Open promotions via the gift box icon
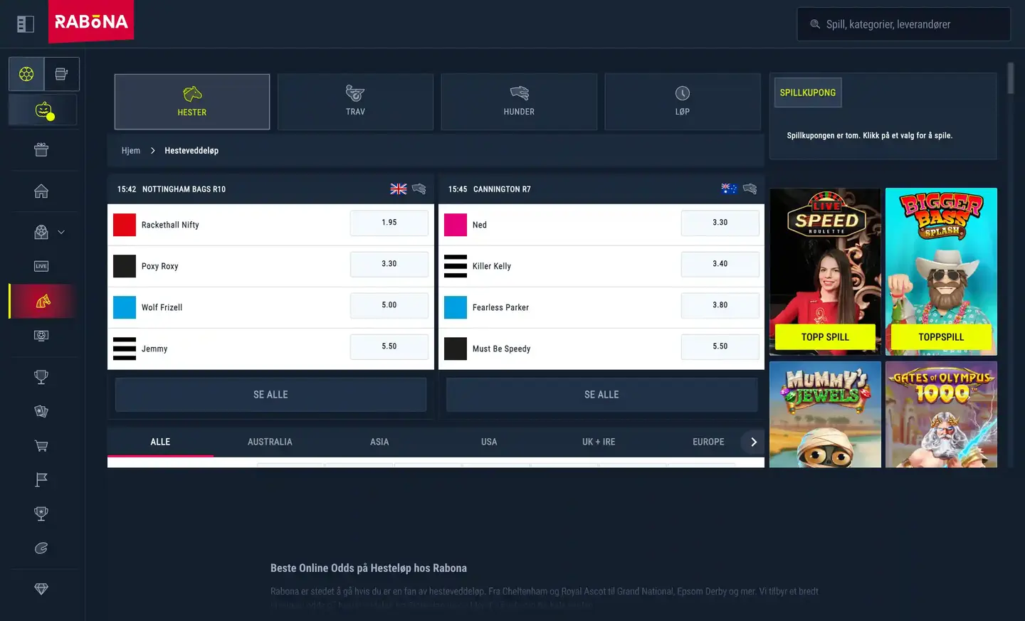 point(41,149)
